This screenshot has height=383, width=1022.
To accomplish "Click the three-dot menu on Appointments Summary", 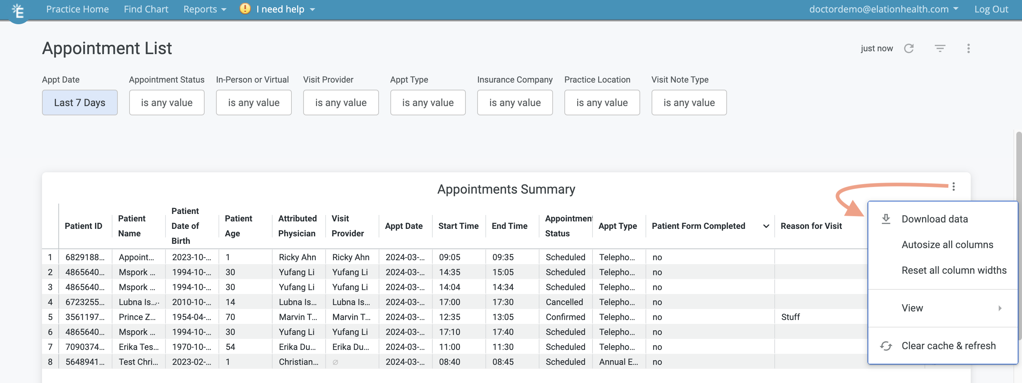I will click(954, 187).
